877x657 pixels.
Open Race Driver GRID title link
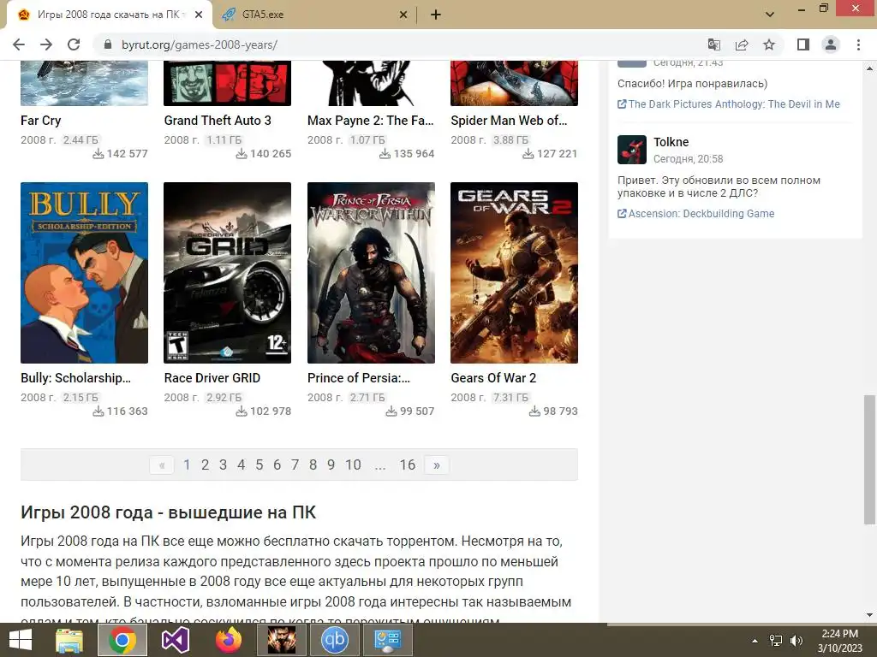pos(212,378)
